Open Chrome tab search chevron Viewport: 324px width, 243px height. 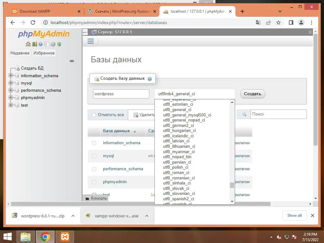pos(280,11)
